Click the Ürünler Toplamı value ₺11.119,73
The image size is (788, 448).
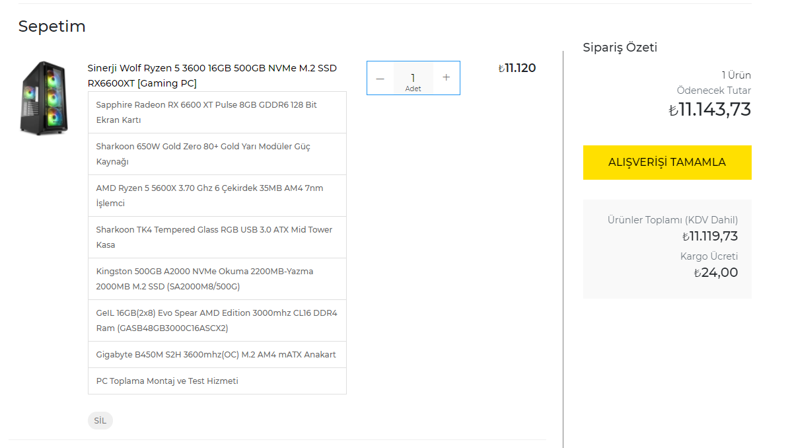(x=709, y=236)
